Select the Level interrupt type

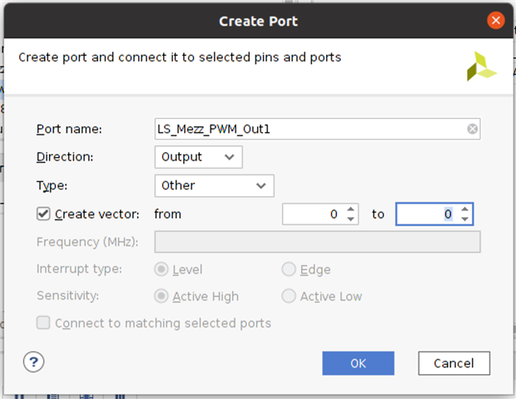tap(161, 269)
